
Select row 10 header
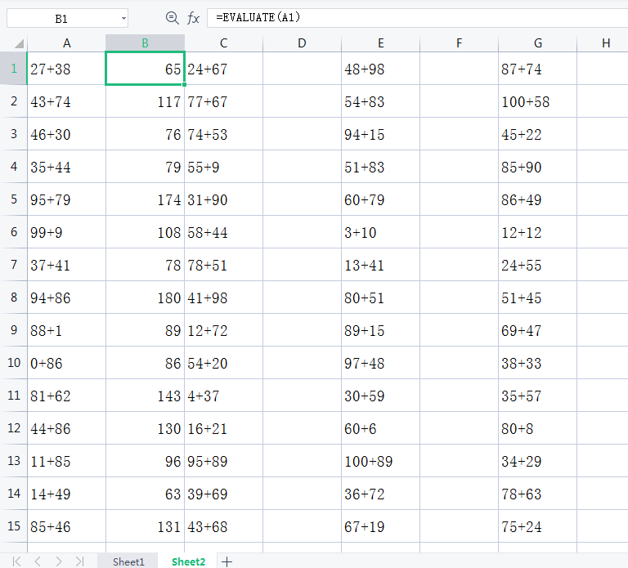point(14,363)
